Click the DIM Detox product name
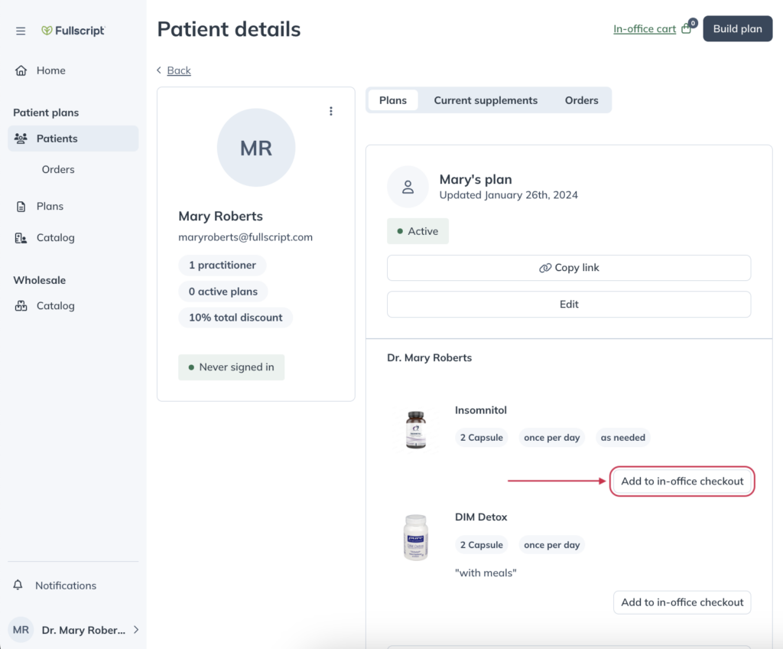 click(481, 517)
